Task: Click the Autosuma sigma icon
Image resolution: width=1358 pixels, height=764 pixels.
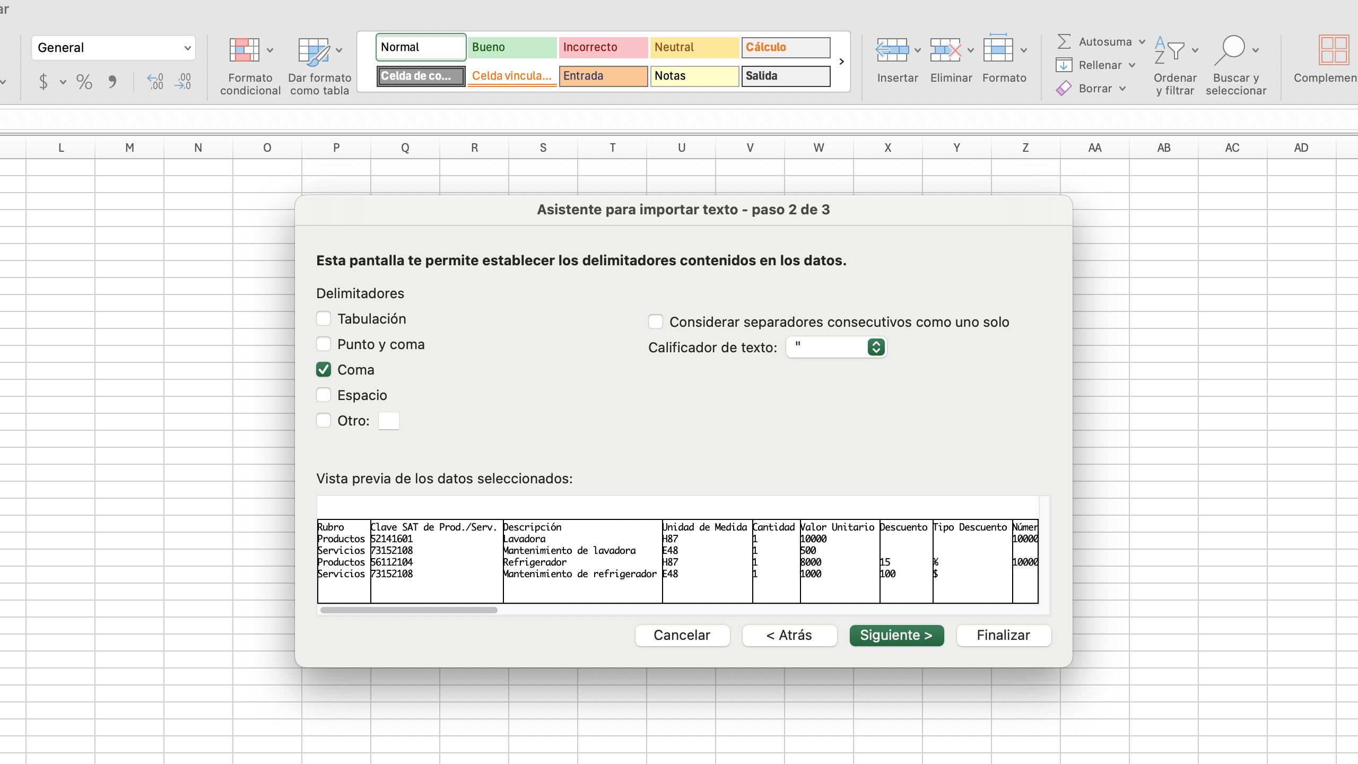Action: coord(1064,41)
